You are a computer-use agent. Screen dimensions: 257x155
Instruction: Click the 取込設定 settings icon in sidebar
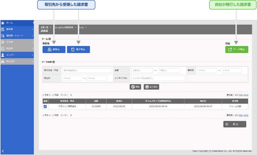(x=3, y=61)
